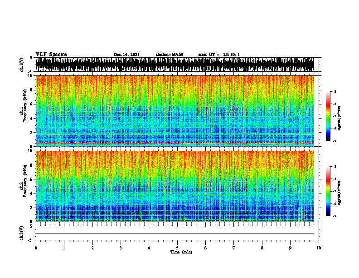This screenshot has height=278, width=359.
Task: Click time axis tick label '4'
Action: pos(149,248)
